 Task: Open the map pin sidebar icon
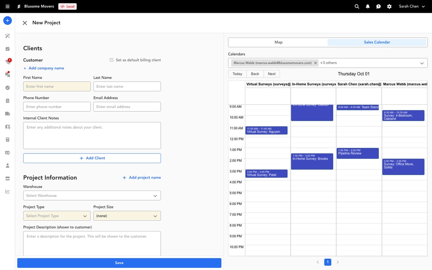pos(7,127)
